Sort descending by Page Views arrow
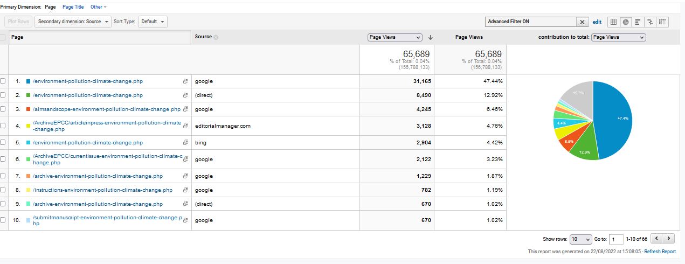The image size is (685, 264). coord(430,37)
